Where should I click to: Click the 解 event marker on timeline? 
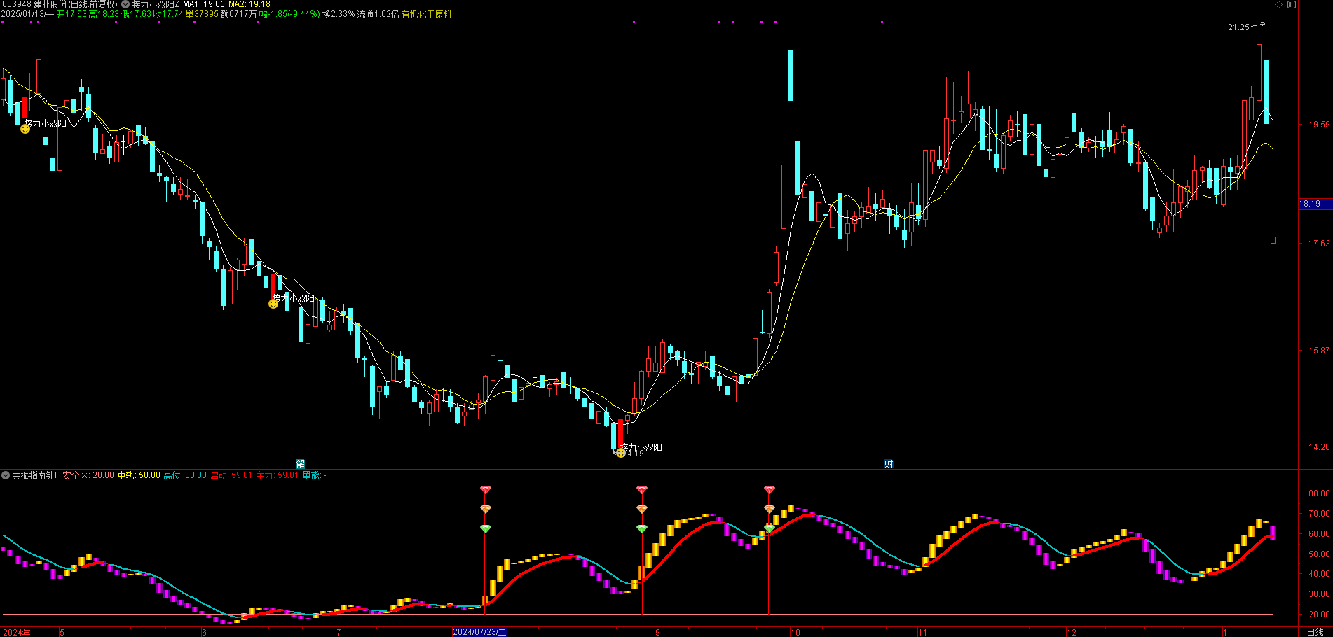(x=300, y=464)
